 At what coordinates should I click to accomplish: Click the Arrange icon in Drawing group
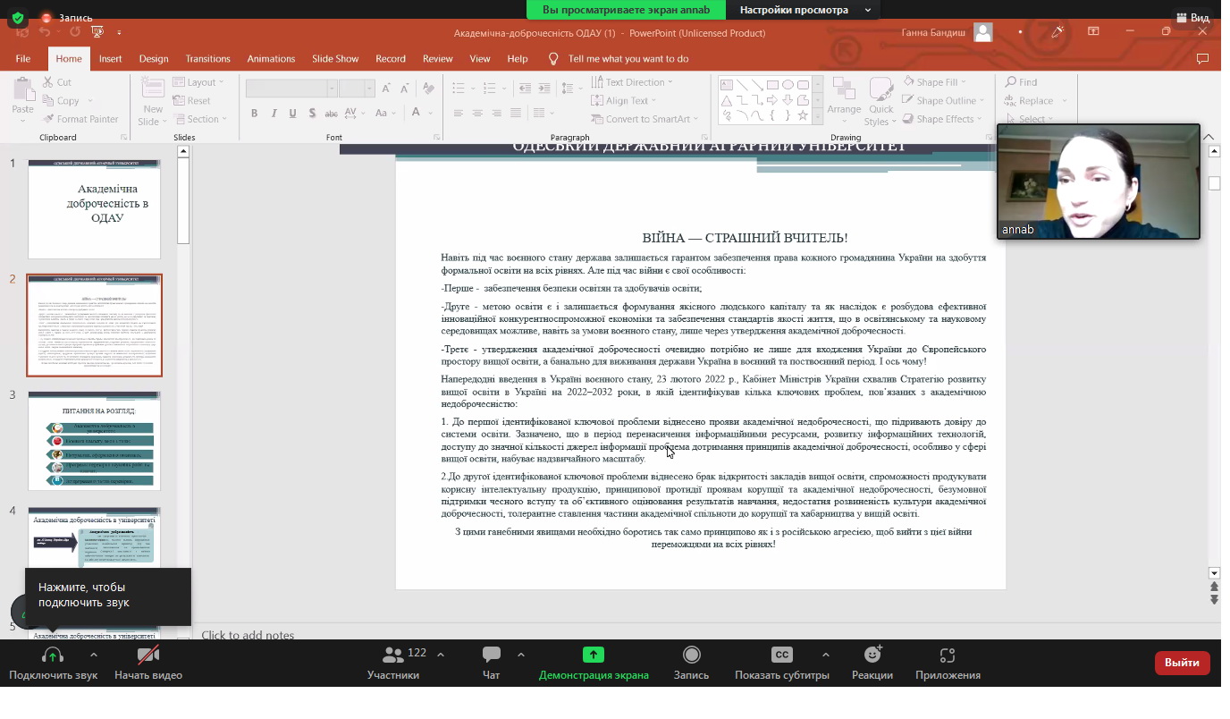844,97
